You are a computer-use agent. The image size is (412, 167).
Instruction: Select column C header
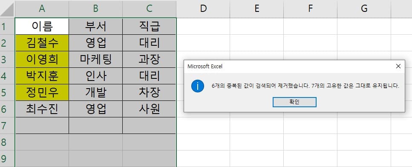[x=149, y=9]
